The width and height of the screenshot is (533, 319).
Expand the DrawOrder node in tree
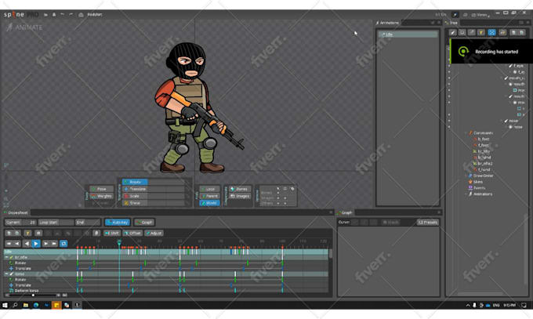coord(466,176)
